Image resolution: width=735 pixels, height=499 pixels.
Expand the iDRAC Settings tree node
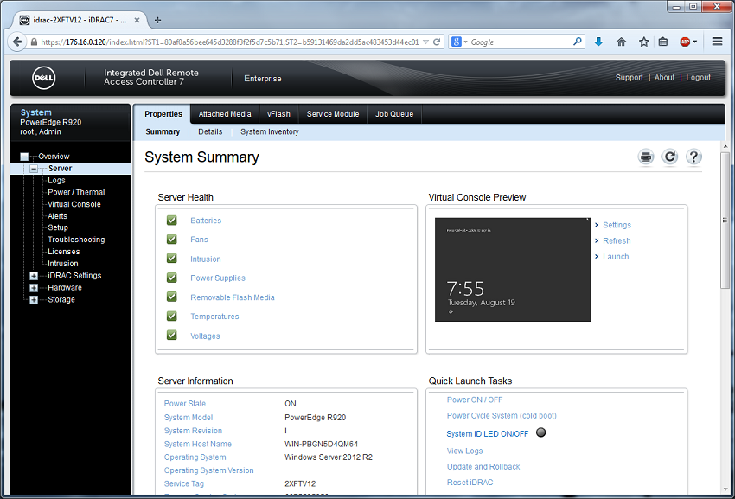34,276
